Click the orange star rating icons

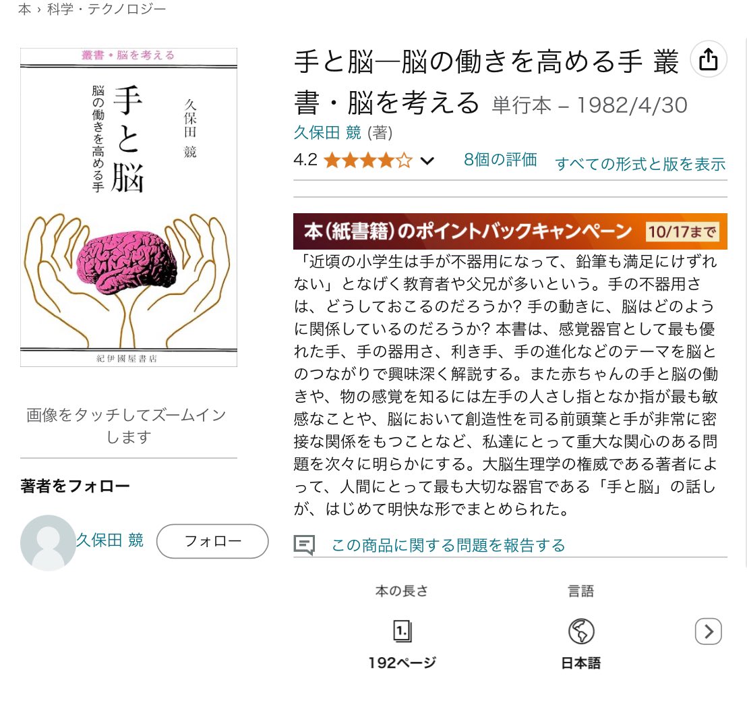click(368, 161)
